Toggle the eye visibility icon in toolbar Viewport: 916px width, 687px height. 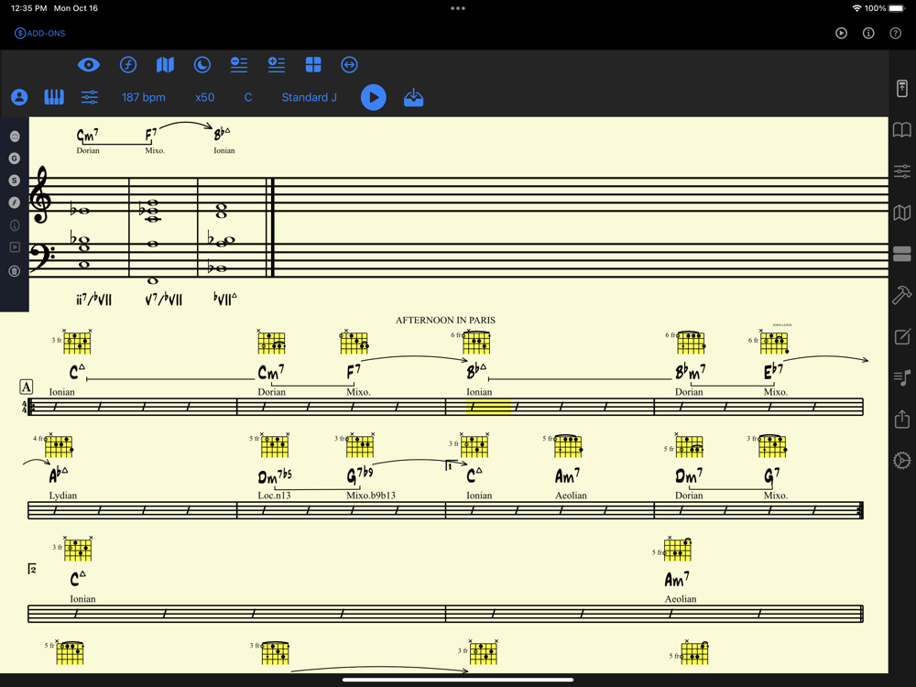click(89, 65)
